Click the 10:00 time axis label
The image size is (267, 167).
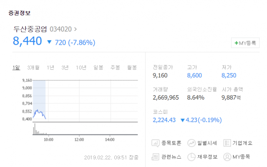pos(48,140)
